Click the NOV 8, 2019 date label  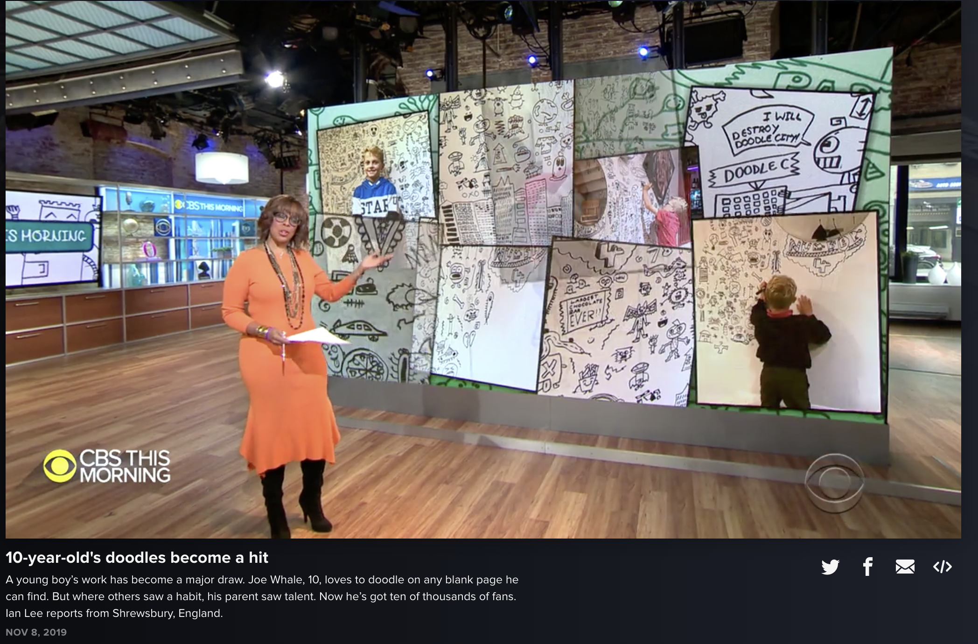click(x=36, y=632)
